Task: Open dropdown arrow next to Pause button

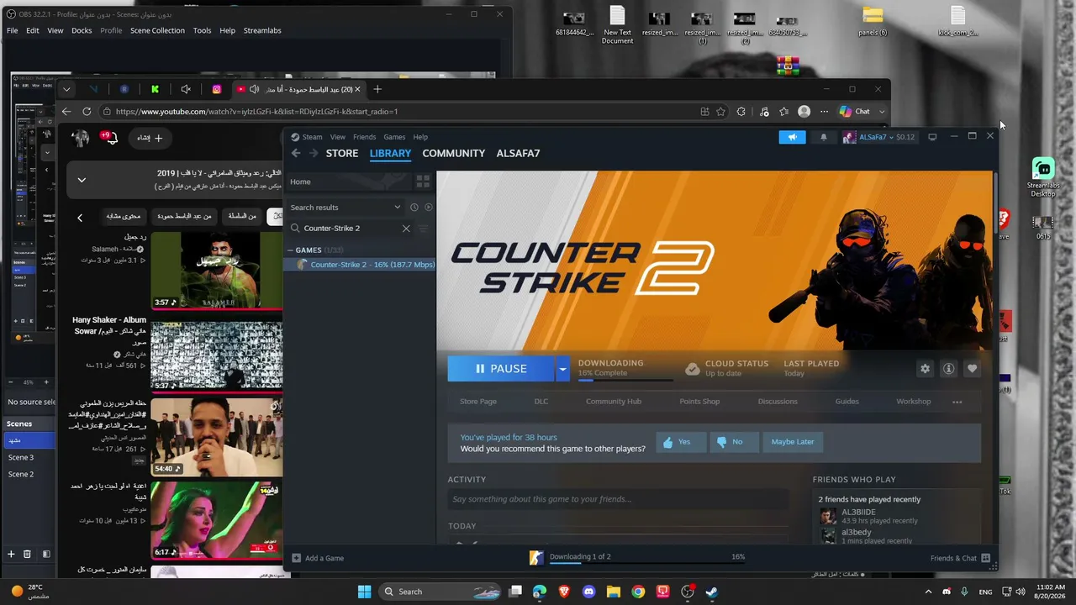Action: click(x=563, y=369)
